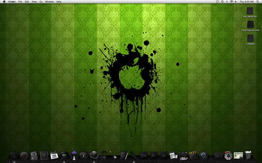Open Bluetooth status in menu bar
Viewport: 262px width, 163px height.
tap(227, 2)
